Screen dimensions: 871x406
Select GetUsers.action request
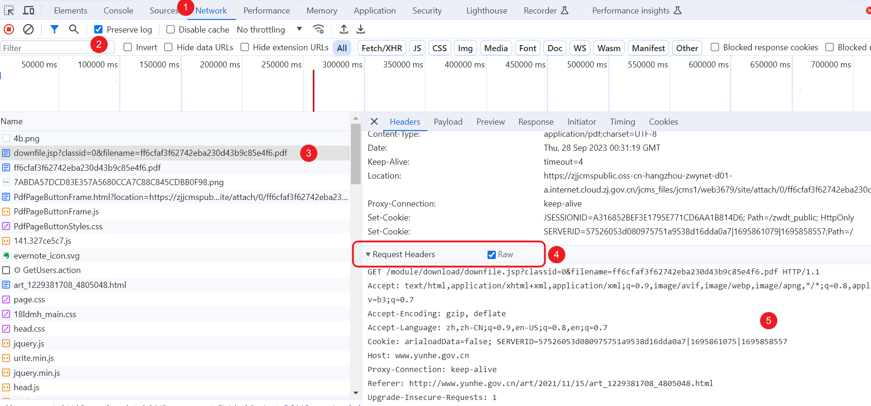[x=175, y=270]
